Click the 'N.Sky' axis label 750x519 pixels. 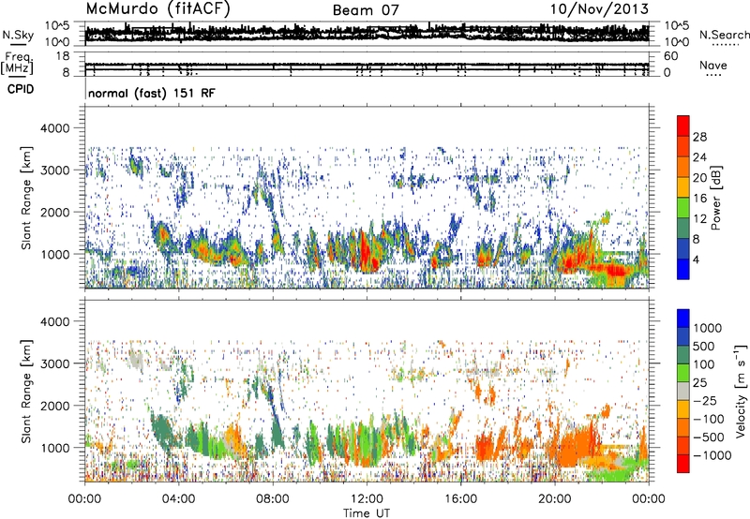tap(18, 35)
